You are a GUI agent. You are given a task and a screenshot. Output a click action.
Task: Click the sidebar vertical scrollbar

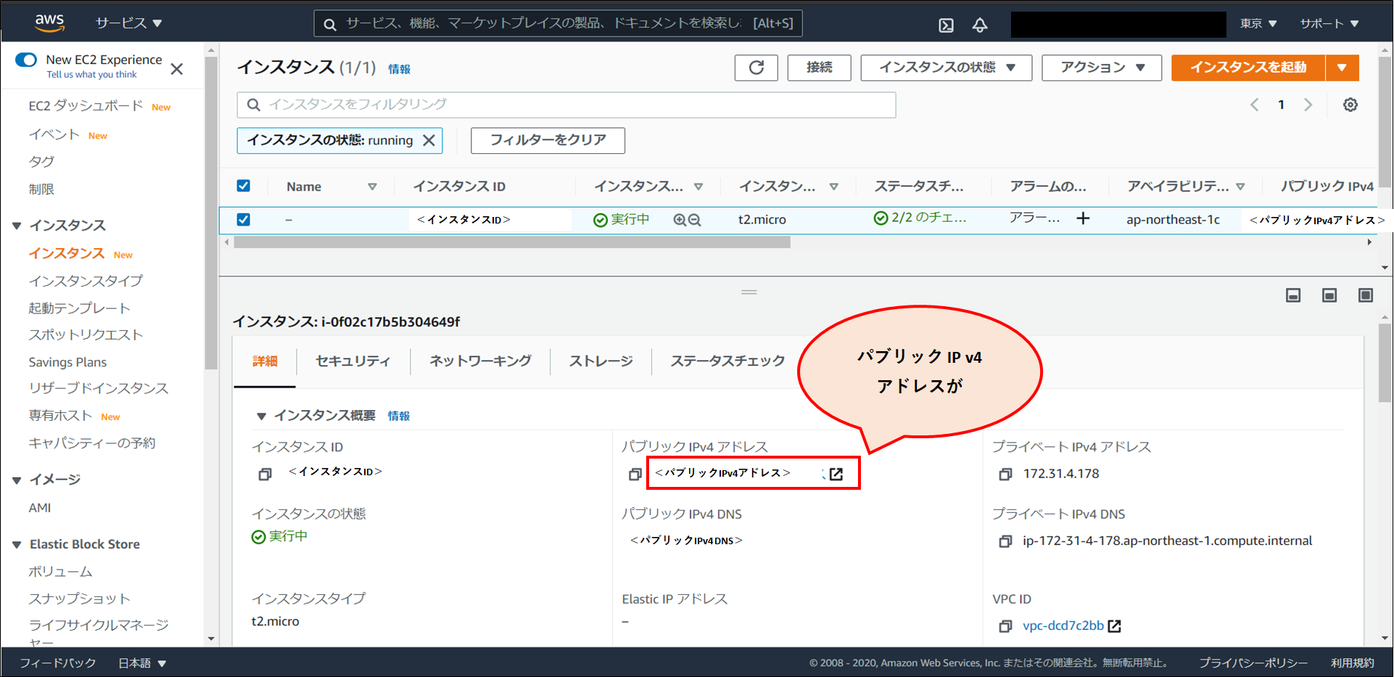coord(211,212)
